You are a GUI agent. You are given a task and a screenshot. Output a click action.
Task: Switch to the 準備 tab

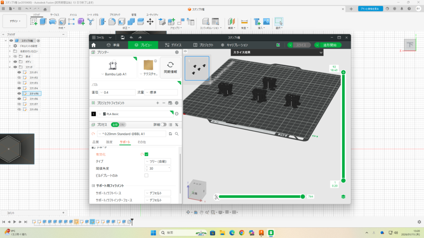pos(113,45)
